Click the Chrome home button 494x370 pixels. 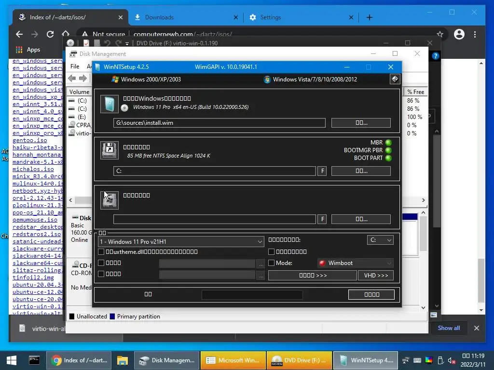tap(66, 33)
